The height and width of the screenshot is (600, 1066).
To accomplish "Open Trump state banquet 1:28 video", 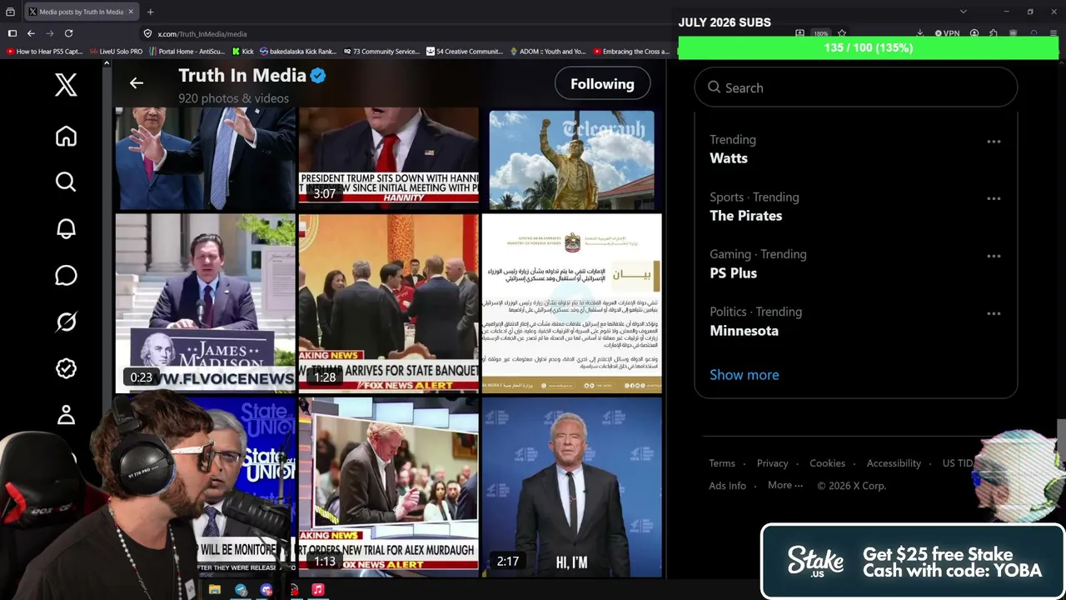I will pos(388,303).
